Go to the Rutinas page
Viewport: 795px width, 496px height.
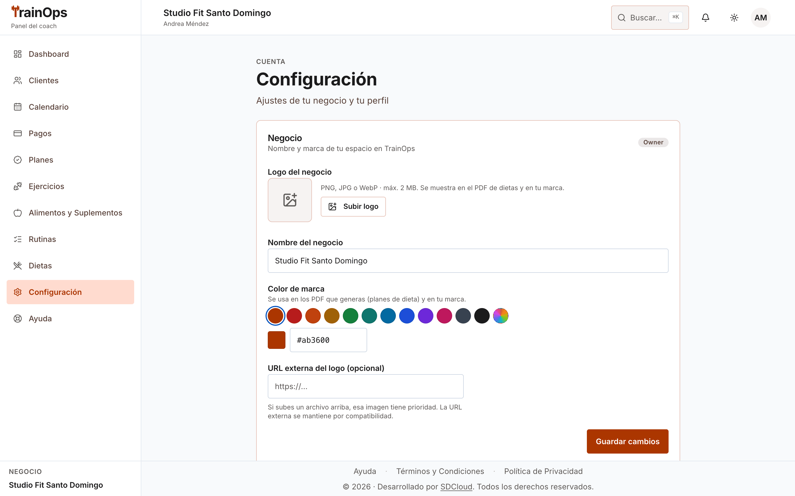(70, 239)
